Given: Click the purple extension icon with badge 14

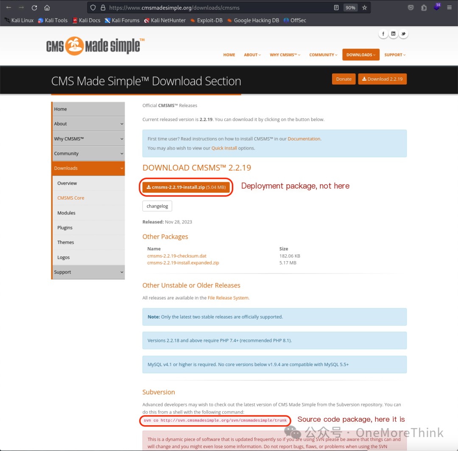Looking at the screenshot, I should (437, 7).
